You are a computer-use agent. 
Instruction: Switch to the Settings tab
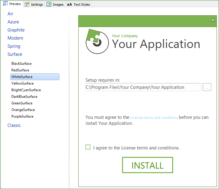click(x=34, y=4)
